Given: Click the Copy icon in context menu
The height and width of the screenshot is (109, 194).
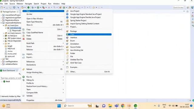Looking at the screenshot, I should 24,29.
